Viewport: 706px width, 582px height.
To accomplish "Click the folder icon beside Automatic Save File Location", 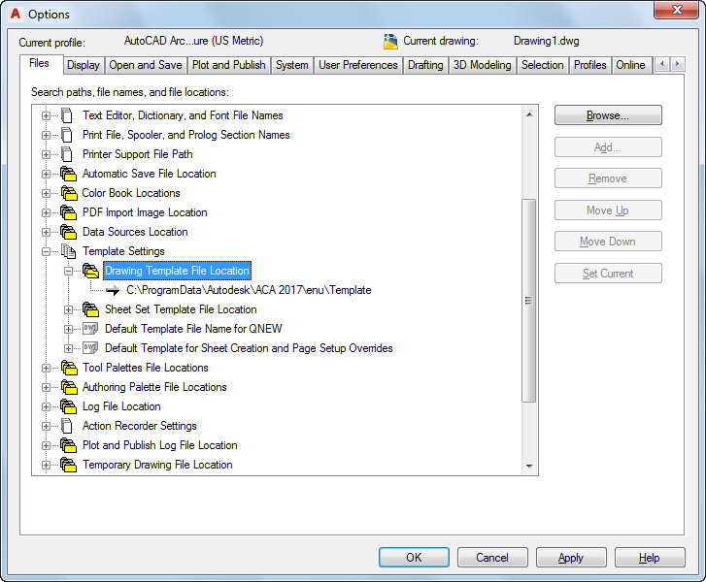I will [x=68, y=174].
